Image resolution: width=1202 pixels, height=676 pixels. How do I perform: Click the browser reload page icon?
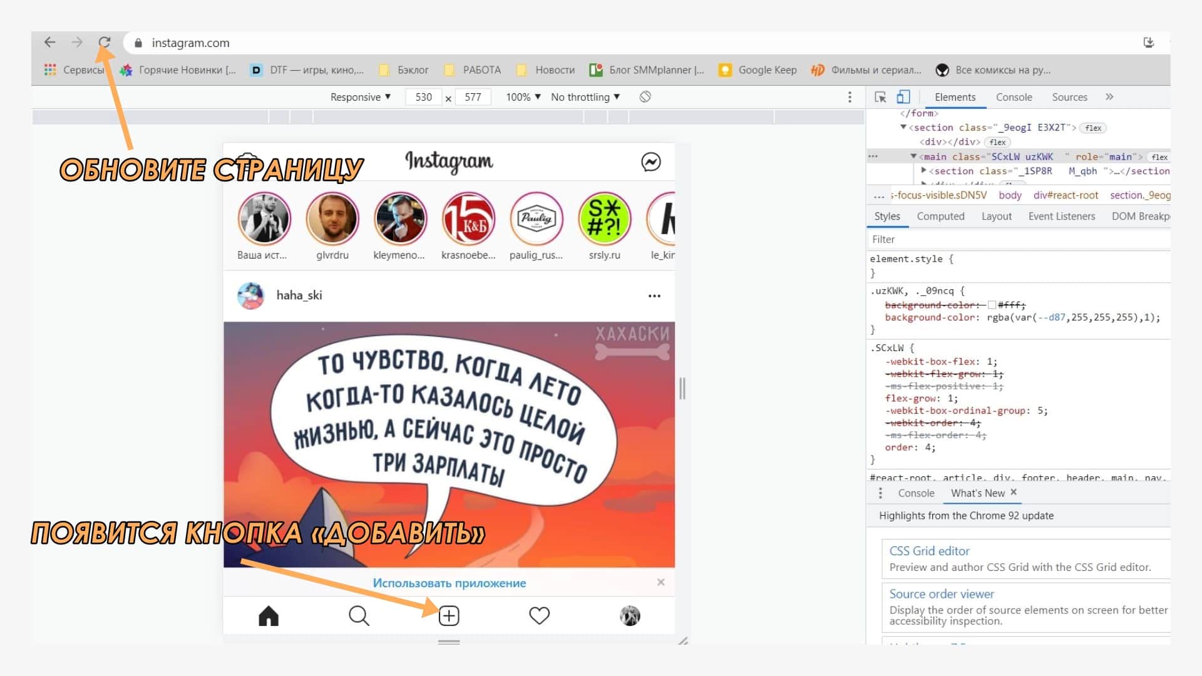[x=105, y=43]
